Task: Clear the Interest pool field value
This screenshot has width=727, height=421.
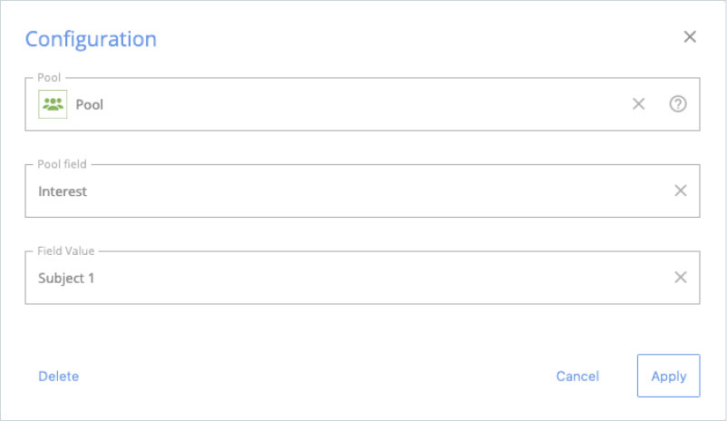Action: click(x=680, y=191)
